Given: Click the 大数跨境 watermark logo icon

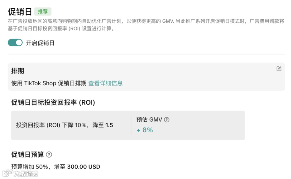Looking at the screenshot, I should tap(7, 173).
